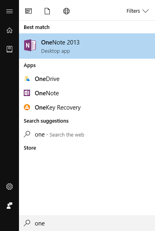The image size is (155, 231).
Task: Click the purple OneNote app icon in Apps
Action: (x=27, y=93)
